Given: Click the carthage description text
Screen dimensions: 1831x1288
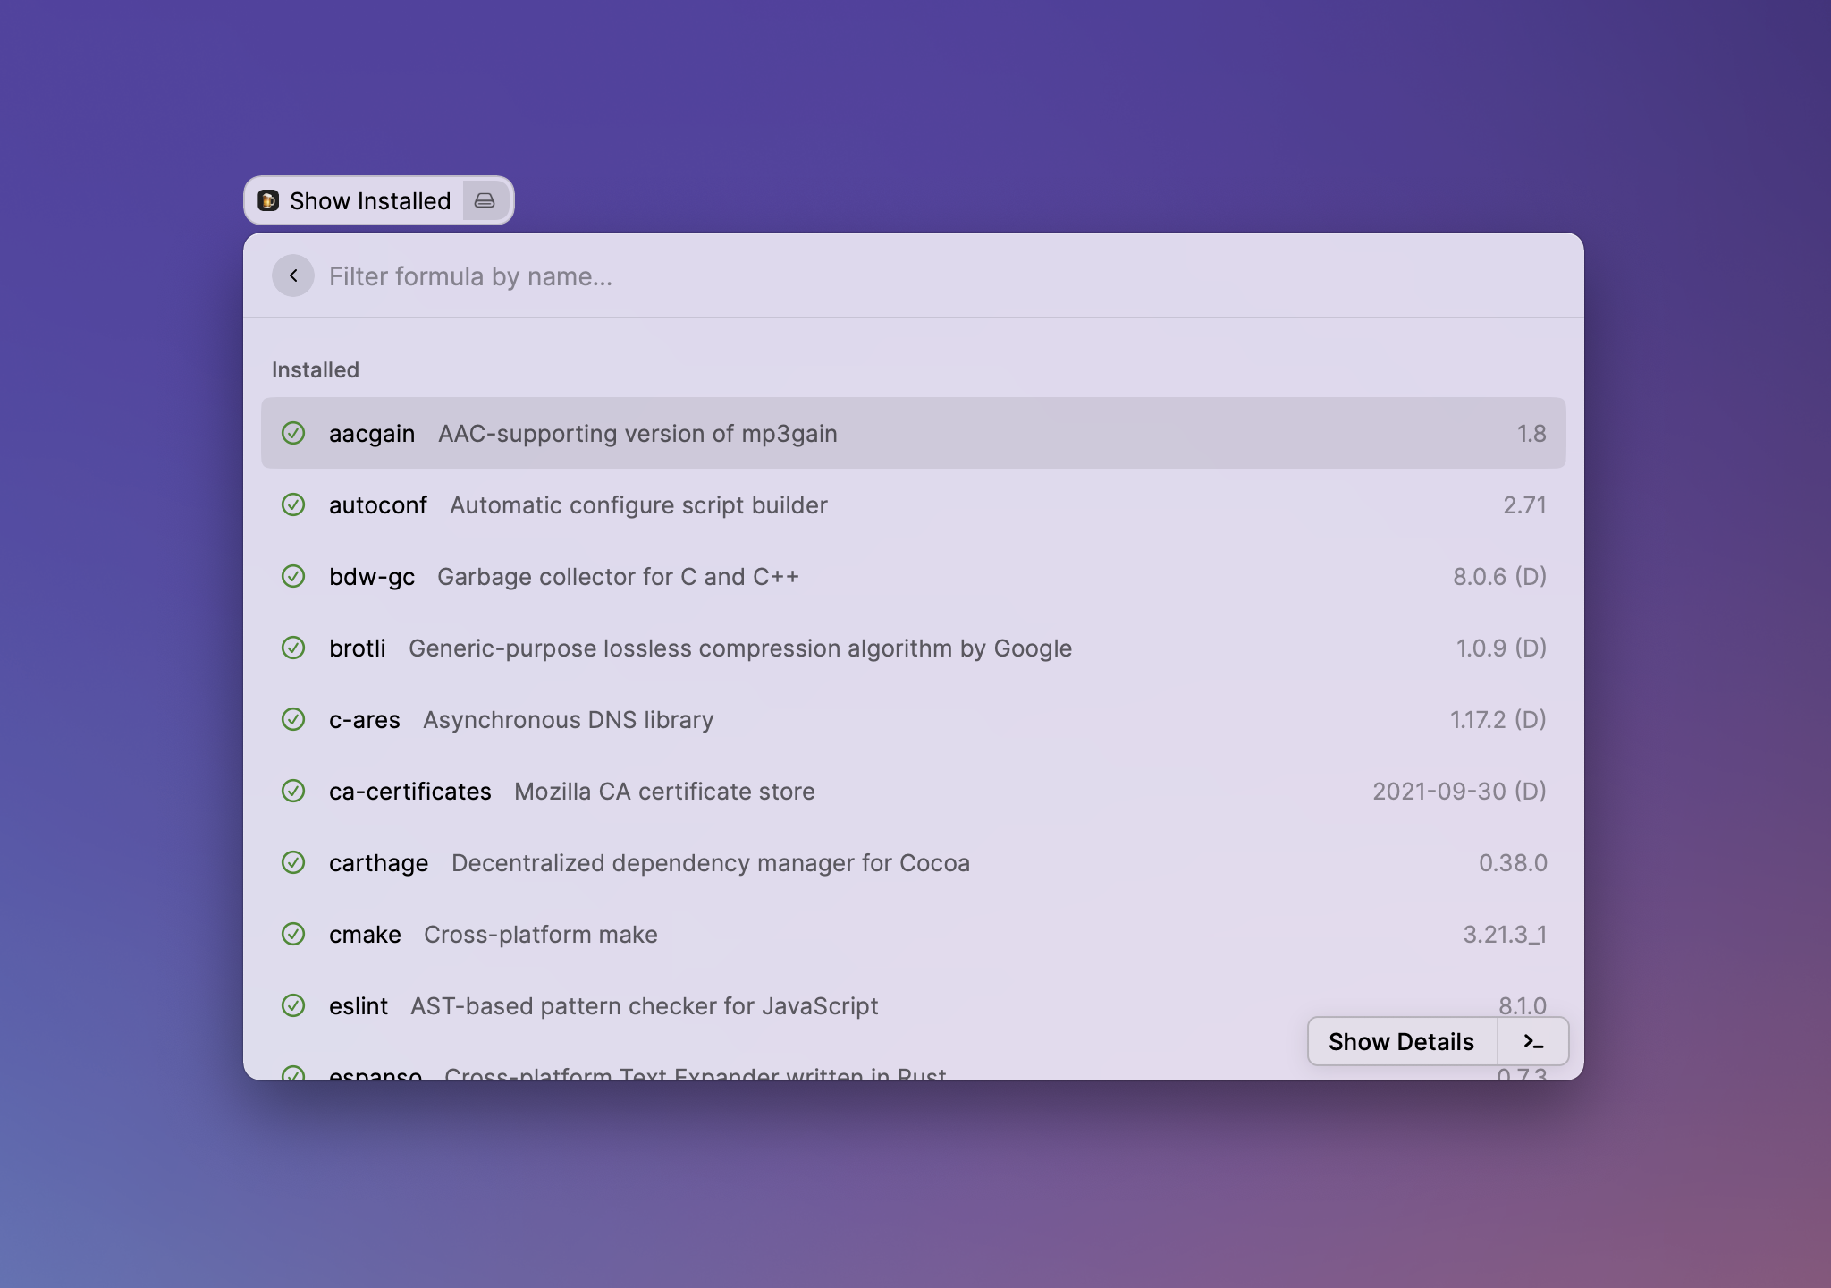Looking at the screenshot, I should [710, 862].
